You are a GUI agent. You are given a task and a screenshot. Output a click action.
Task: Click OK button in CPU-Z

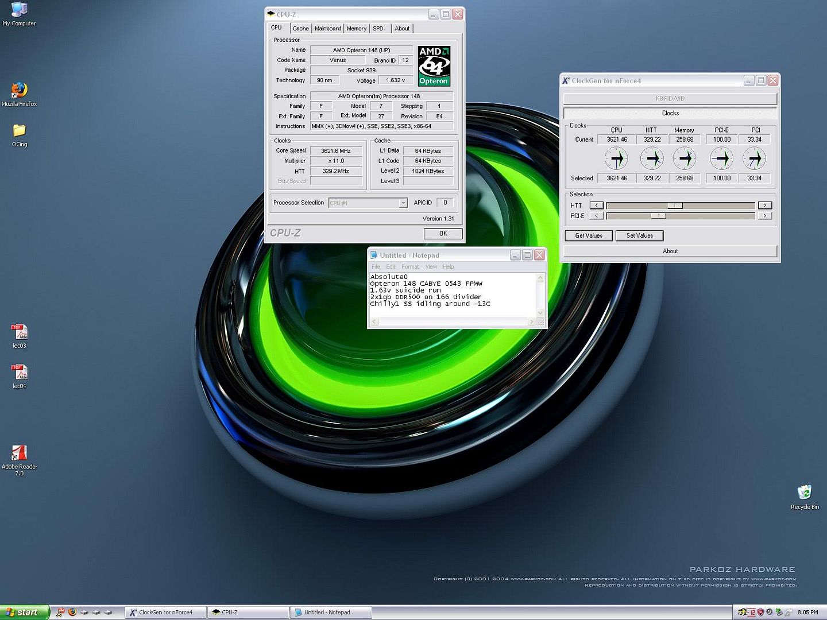[x=443, y=233]
